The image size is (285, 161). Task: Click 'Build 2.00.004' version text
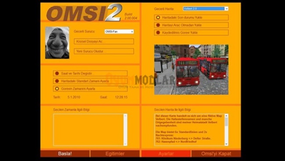pyautogui.click(x=131, y=16)
